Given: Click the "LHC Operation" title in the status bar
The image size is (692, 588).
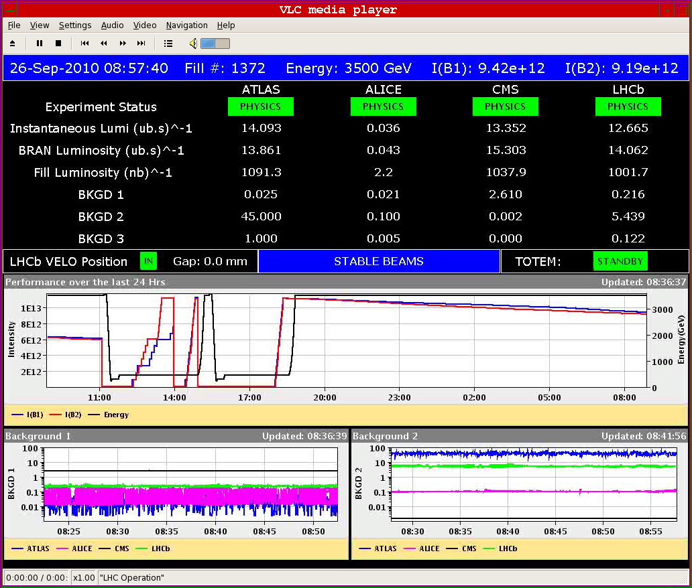Looking at the screenshot, I should coord(132,577).
